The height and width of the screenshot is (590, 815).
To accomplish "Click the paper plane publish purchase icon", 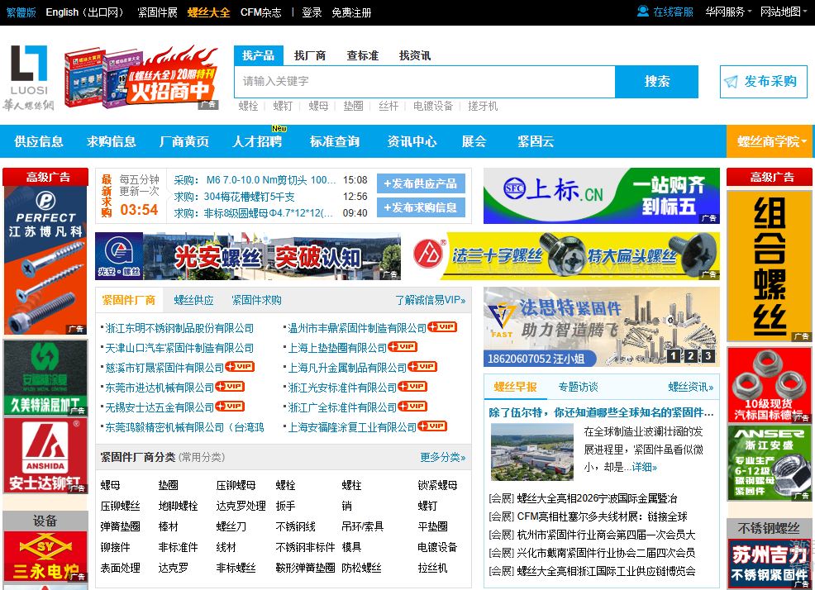I will click(x=731, y=82).
